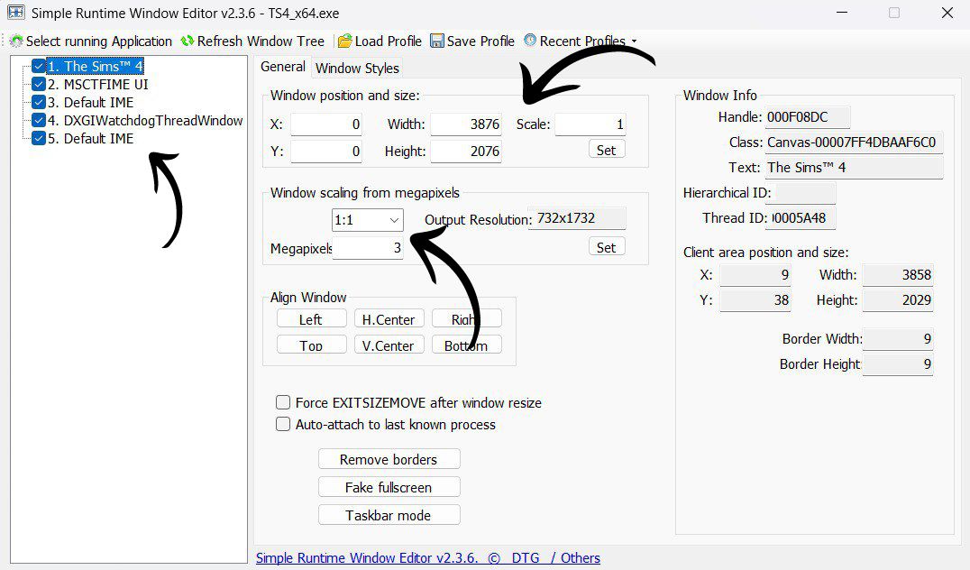Align window Left

point(311,319)
